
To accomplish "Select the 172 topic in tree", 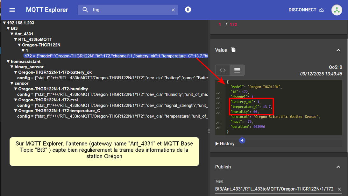I will (28, 56).
